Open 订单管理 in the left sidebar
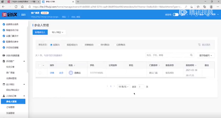 tap(10, 107)
